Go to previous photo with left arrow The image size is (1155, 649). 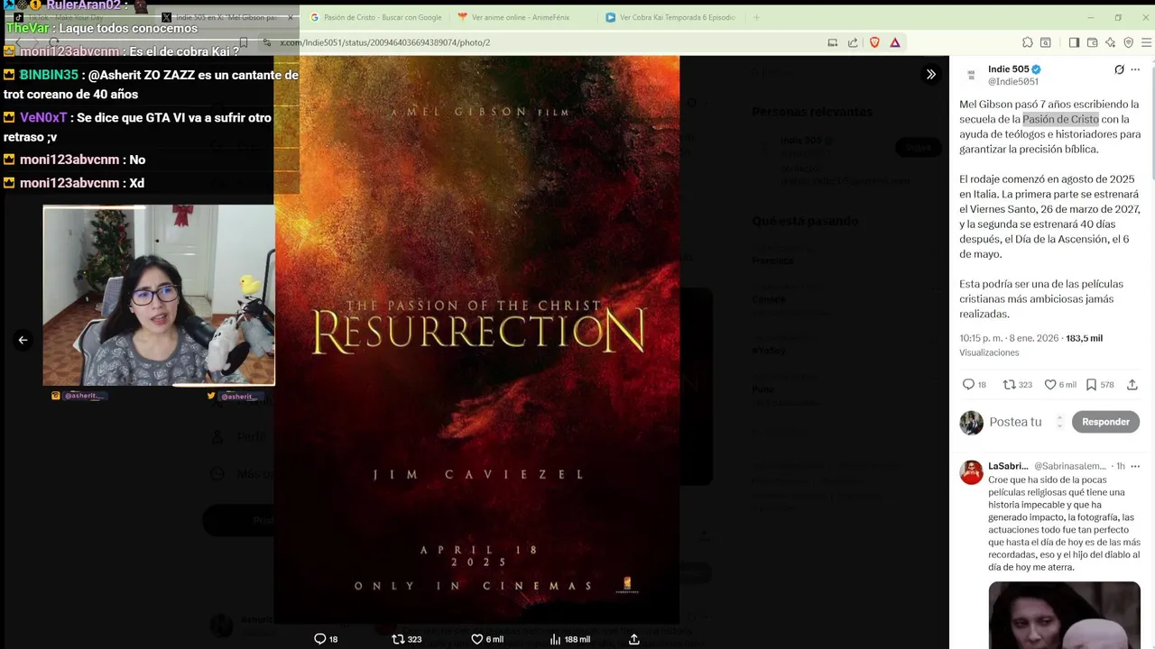point(23,340)
